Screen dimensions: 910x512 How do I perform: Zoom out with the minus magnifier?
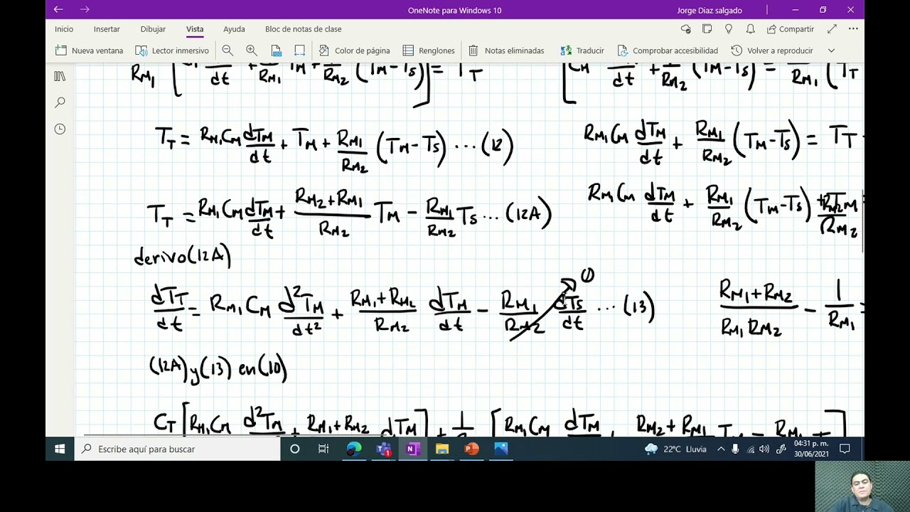point(227,50)
